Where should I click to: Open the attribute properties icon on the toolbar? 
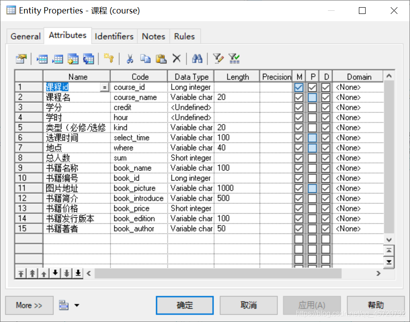point(21,58)
